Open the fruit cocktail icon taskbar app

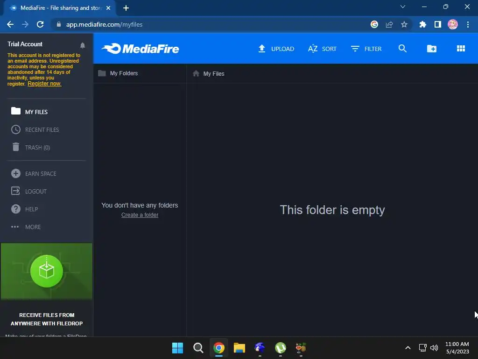click(301, 348)
